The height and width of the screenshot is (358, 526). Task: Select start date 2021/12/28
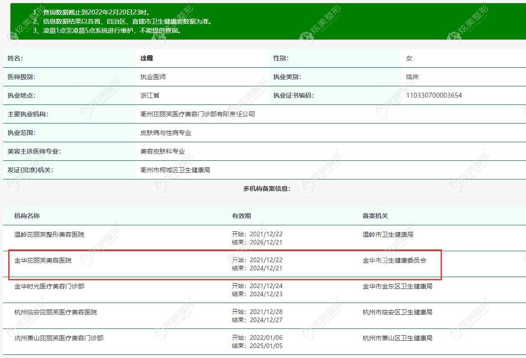pos(266,312)
